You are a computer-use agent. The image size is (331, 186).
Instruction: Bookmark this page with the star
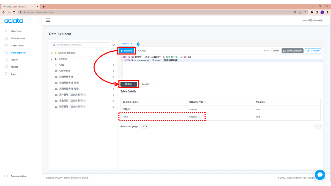[x=305, y=12]
